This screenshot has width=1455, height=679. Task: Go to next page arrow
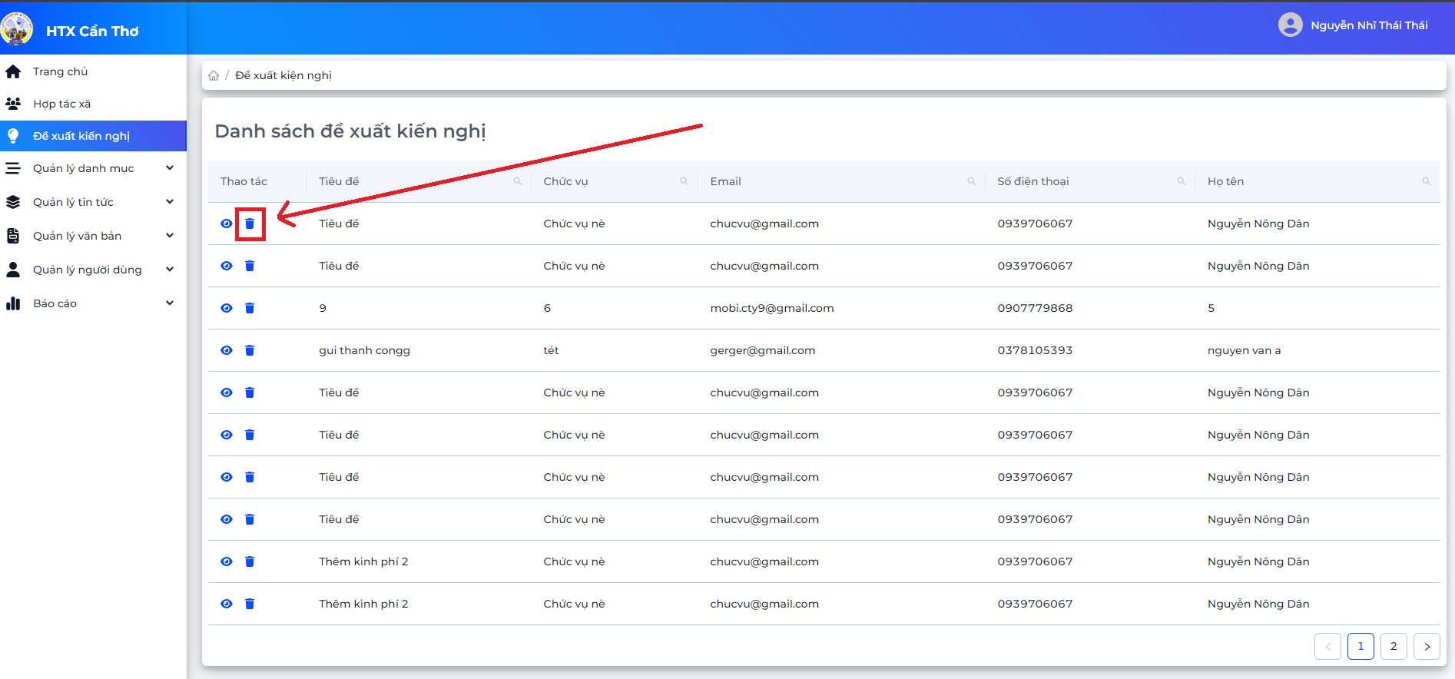[x=1427, y=646]
